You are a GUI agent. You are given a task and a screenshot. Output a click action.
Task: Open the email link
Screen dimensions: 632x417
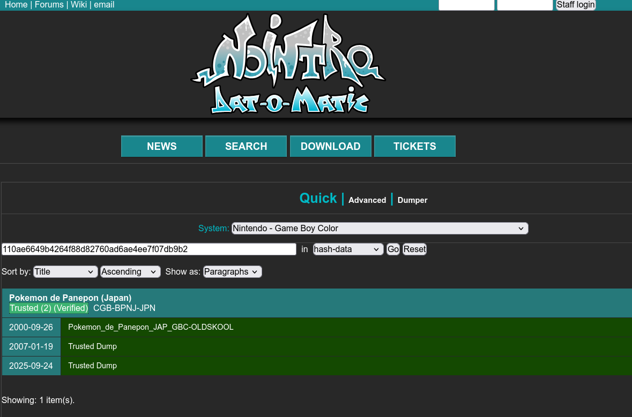click(x=104, y=5)
